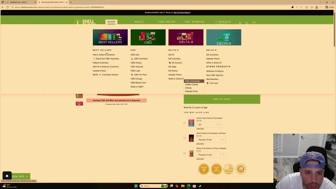This screenshot has width=336, height=189.
Task: Close the Shell Shock HALO Delta 8 tab
Action: click(x=67, y=2)
